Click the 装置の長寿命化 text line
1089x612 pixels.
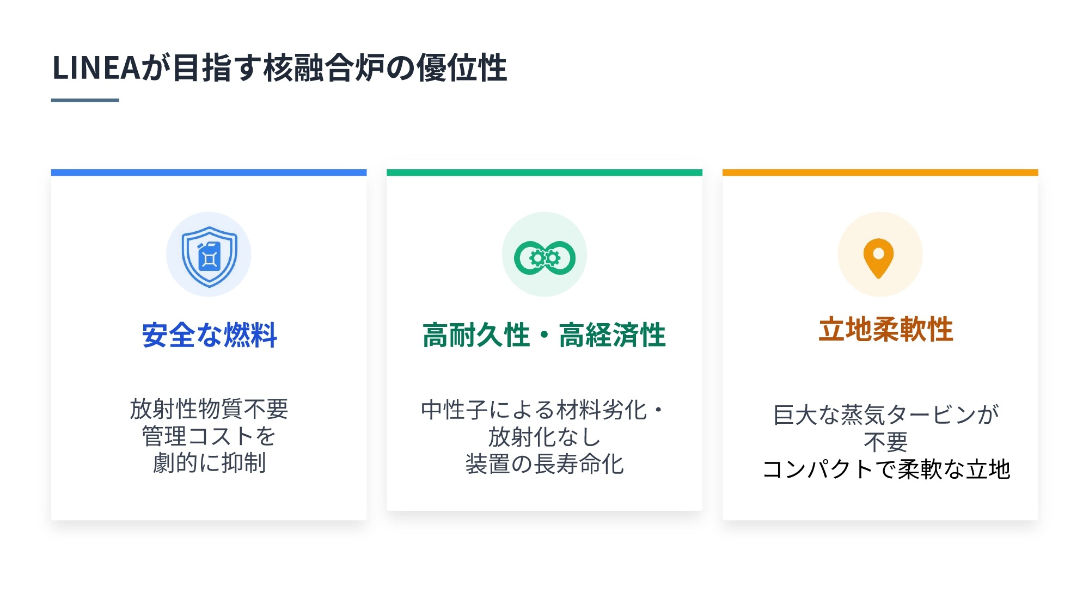click(x=544, y=464)
